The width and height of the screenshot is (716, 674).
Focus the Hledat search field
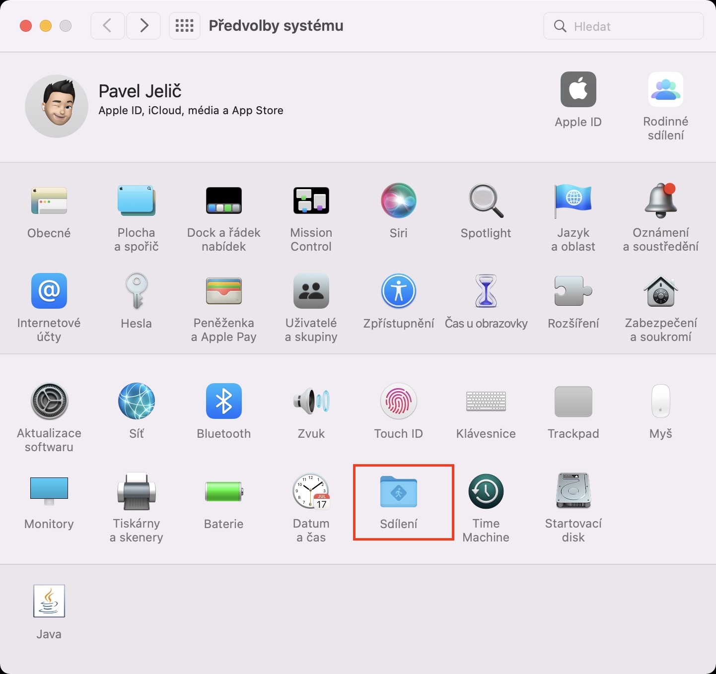coord(624,26)
